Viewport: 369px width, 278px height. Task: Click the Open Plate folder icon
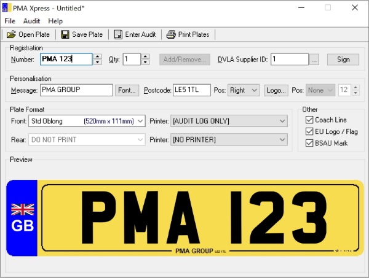[11, 34]
